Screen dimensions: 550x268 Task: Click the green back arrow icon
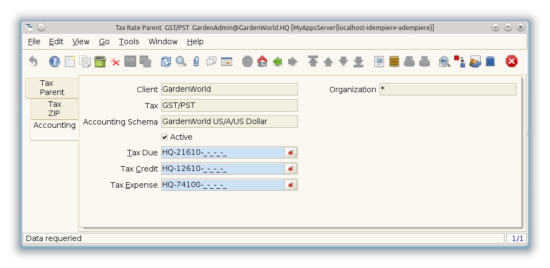pos(277,61)
